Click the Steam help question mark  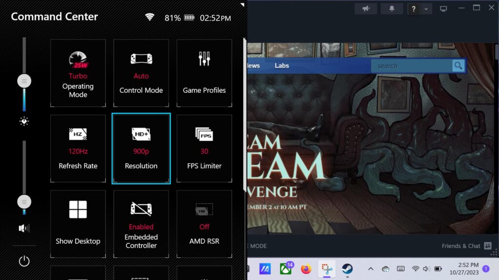point(413,9)
